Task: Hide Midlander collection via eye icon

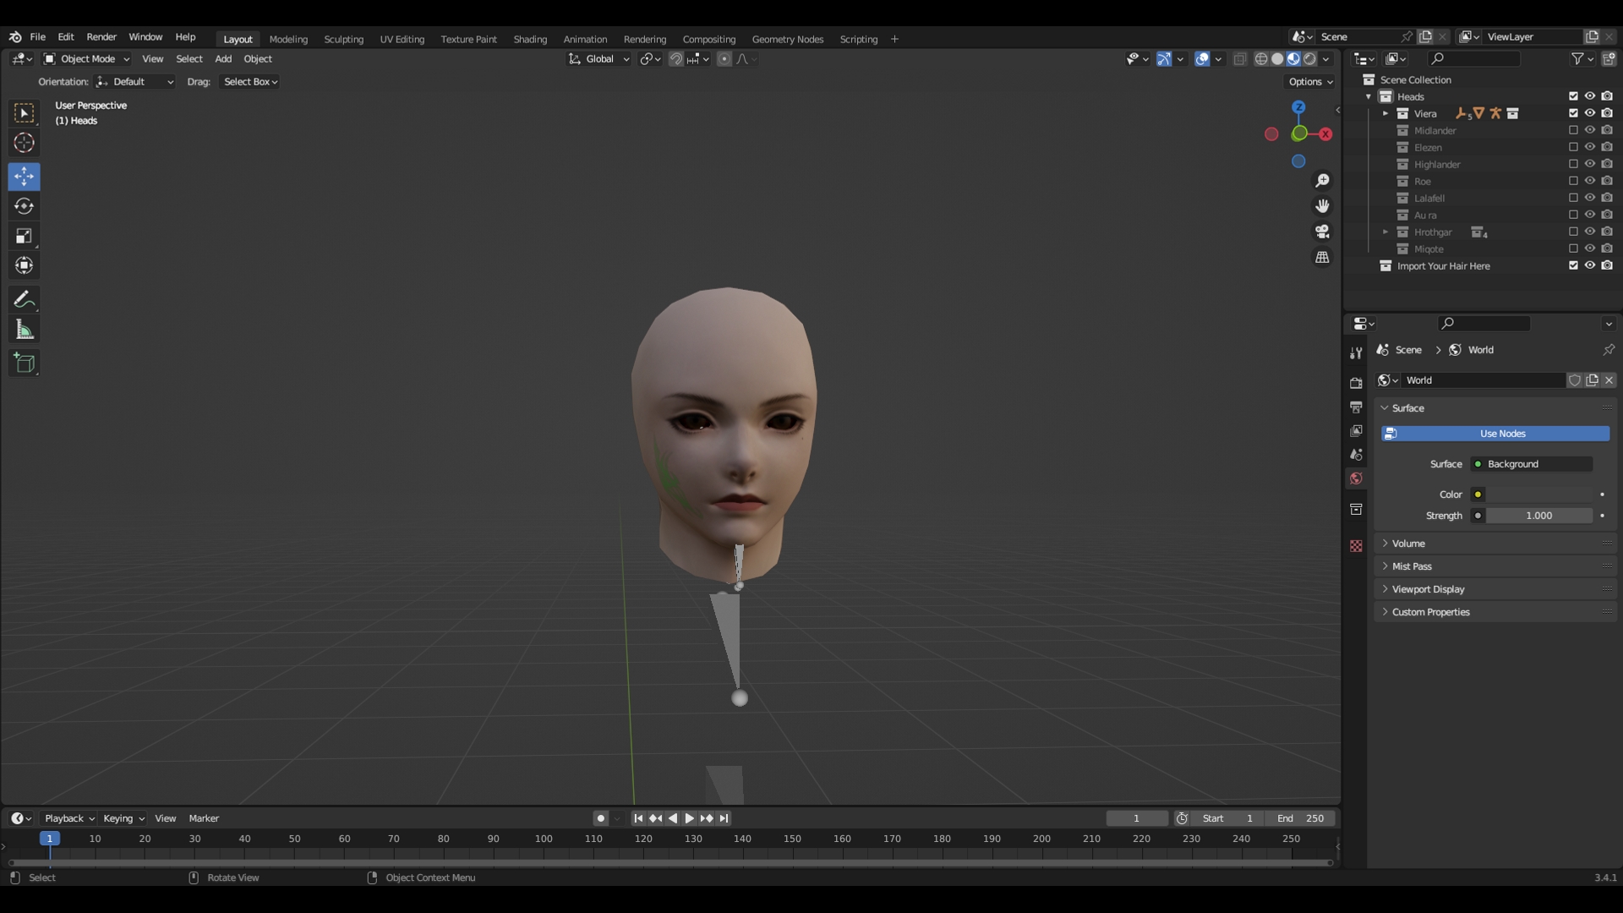Action: click(1590, 130)
